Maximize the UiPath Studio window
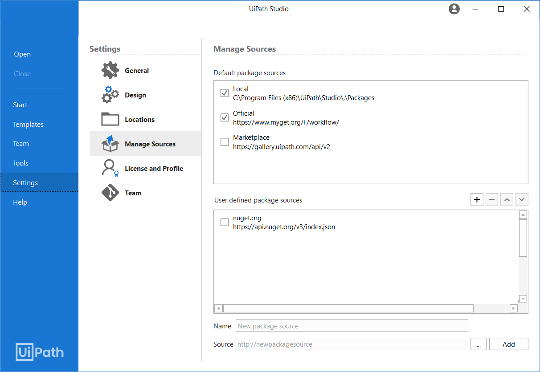 (501, 9)
